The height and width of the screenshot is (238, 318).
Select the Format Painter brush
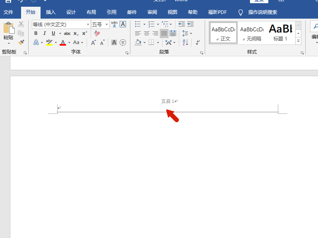[x=21, y=42]
